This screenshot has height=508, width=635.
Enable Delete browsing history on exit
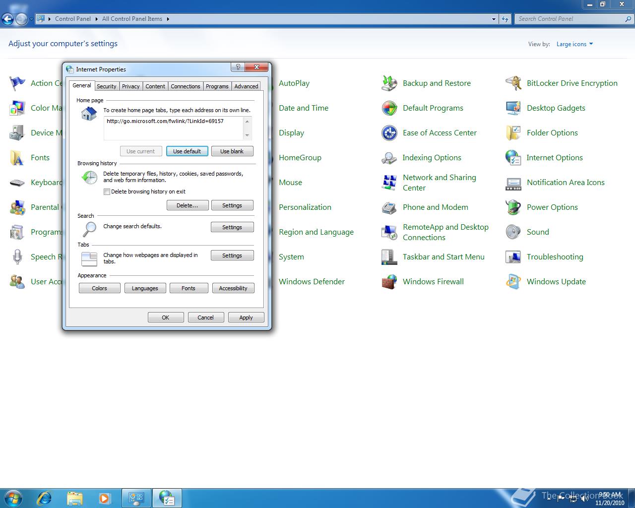coord(107,191)
